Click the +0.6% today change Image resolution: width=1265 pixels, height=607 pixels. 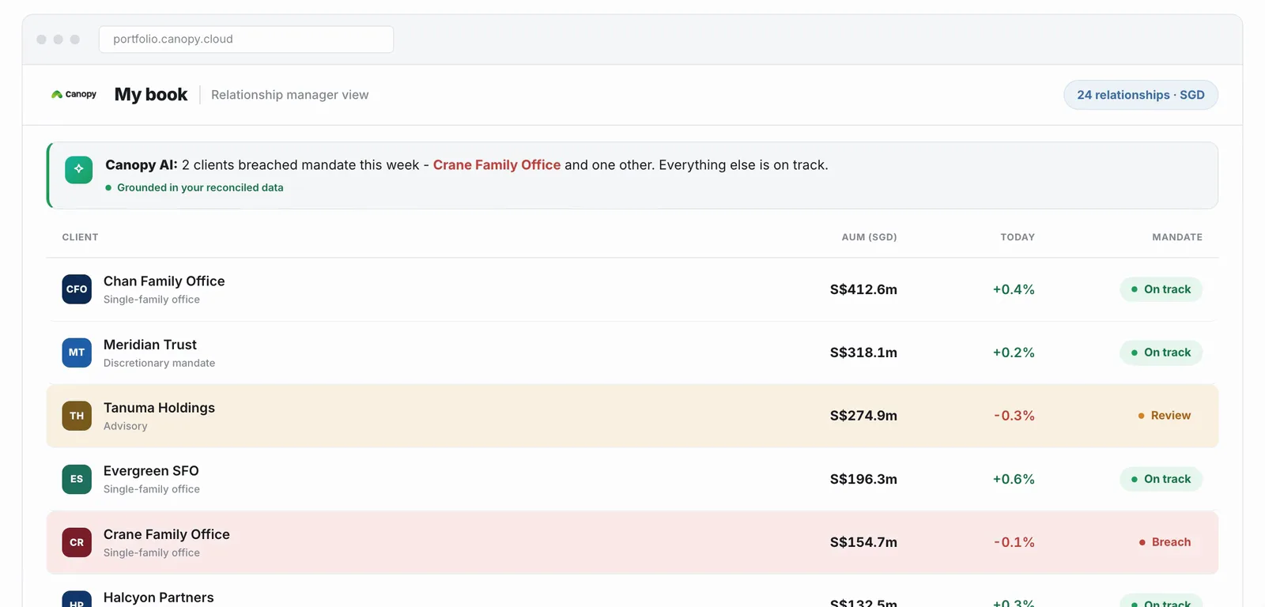(1014, 479)
